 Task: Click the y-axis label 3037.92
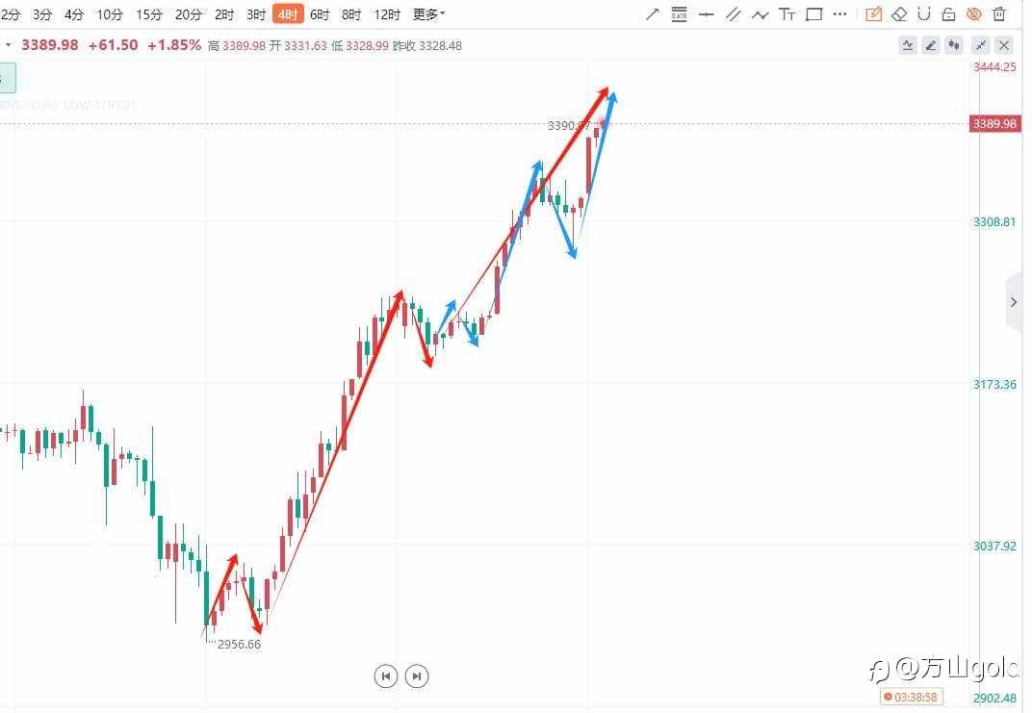click(994, 546)
